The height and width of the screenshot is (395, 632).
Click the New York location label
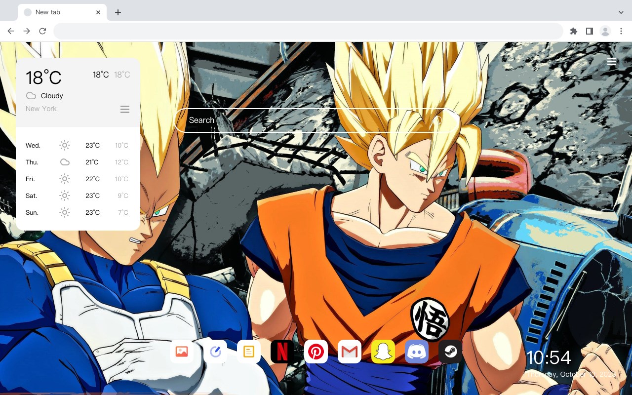(x=41, y=109)
